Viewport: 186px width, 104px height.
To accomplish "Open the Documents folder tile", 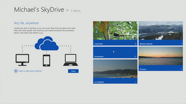I will pos(115,53).
